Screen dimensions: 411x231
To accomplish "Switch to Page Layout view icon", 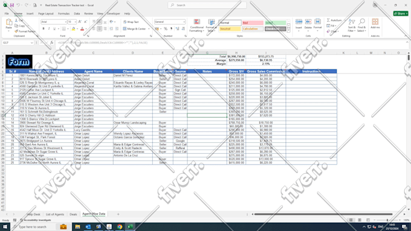I will 360,220.
